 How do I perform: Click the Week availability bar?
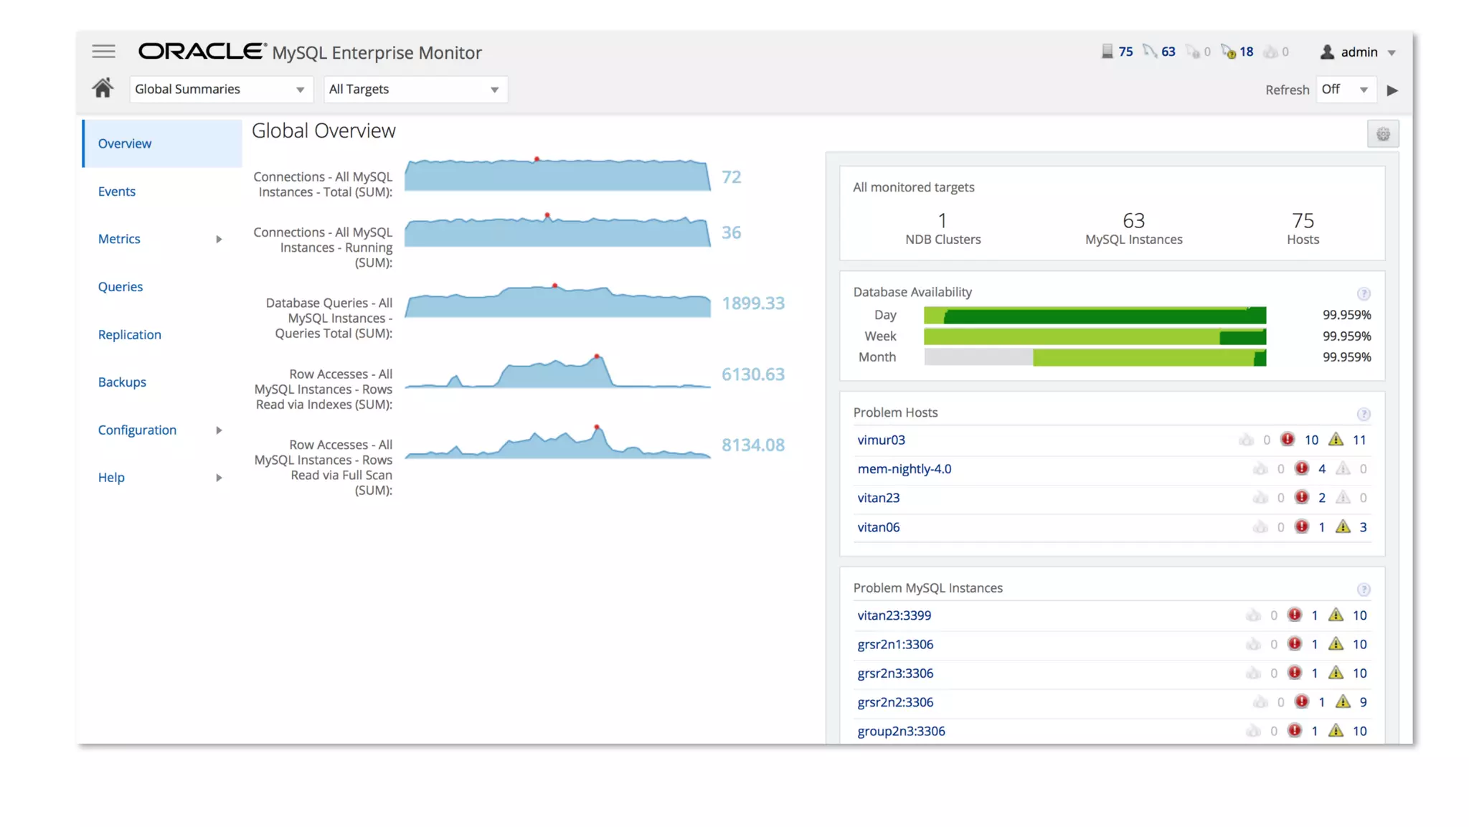point(1095,336)
